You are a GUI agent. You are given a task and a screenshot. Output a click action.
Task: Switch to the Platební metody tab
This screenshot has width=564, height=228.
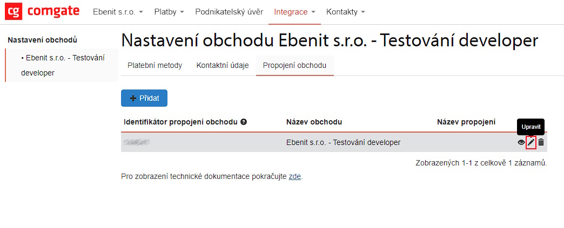[x=155, y=66]
